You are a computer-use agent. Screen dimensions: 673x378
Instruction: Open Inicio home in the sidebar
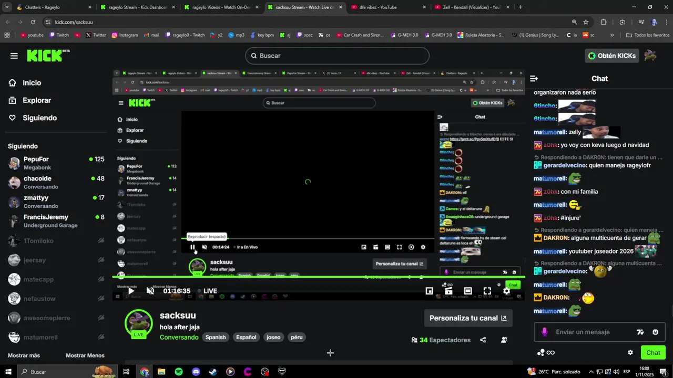pos(25,83)
